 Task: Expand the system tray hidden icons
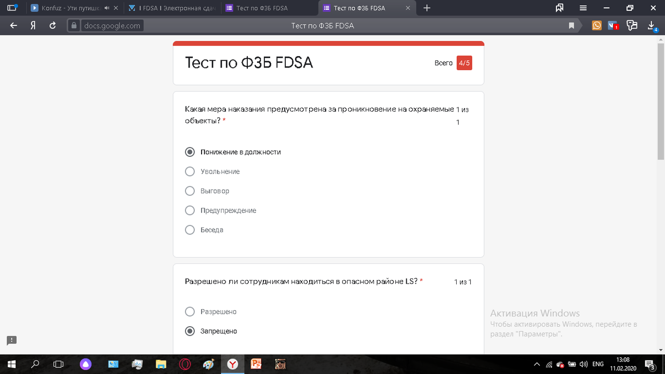pos(536,364)
